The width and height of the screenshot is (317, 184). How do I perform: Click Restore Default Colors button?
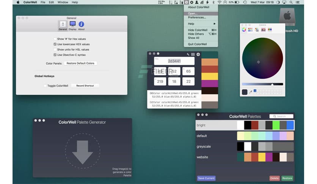tap(80, 63)
